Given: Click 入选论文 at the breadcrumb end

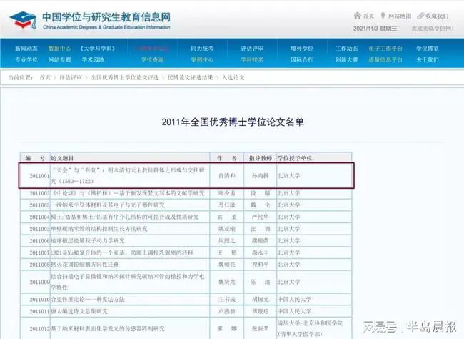Looking at the screenshot, I should click(233, 78).
